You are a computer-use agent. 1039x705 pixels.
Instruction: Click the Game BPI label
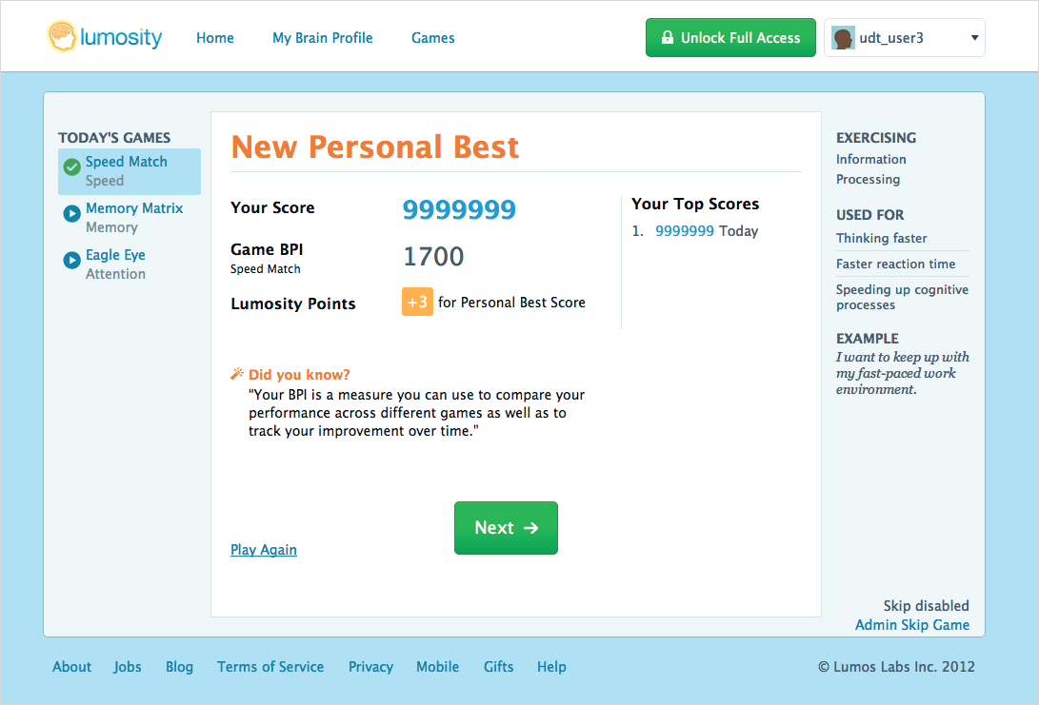pos(267,249)
